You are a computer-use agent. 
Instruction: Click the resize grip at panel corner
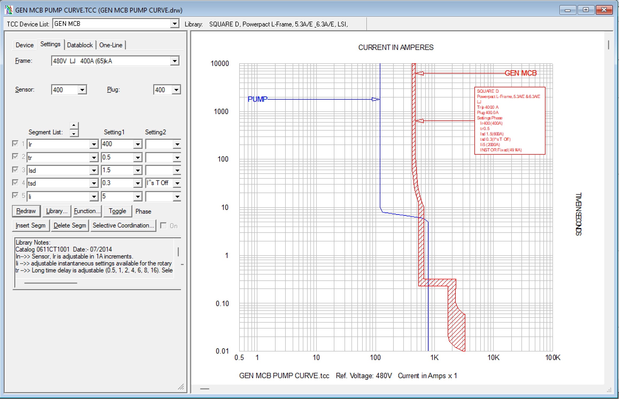pyautogui.click(x=181, y=386)
